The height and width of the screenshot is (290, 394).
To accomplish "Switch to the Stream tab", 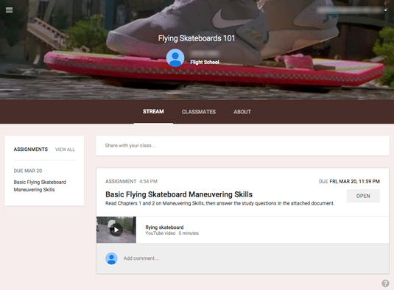I will tap(153, 111).
